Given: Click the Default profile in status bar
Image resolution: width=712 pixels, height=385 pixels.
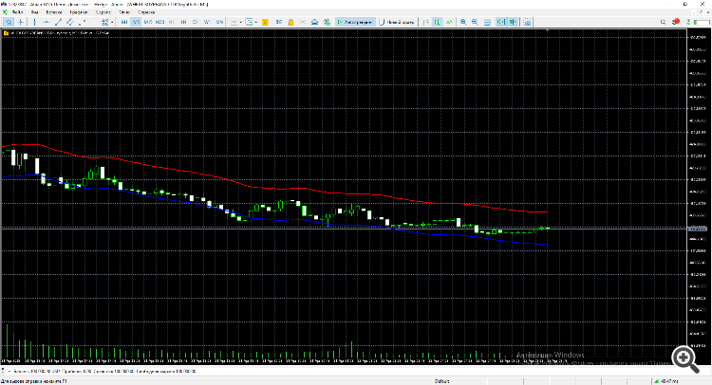Looking at the screenshot, I should pyautogui.click(x=441, y=381).
